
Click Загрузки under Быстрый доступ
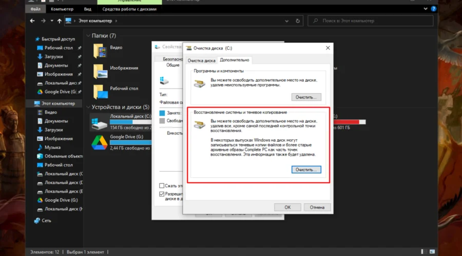(x=53, y=57)
